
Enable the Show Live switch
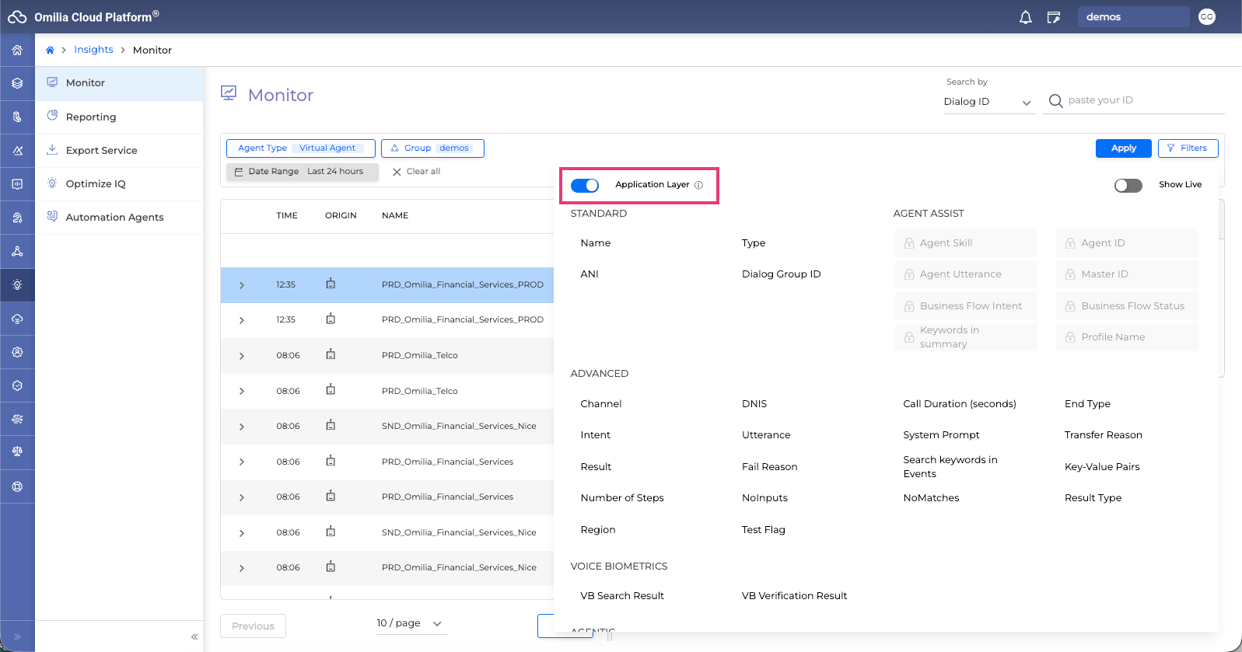[x=1128, y=185]
